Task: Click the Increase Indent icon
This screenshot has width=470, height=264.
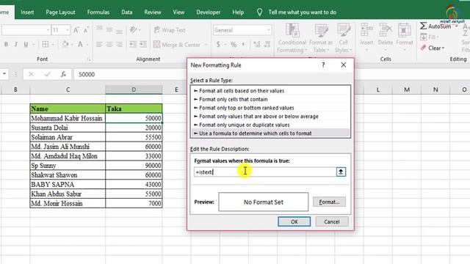Action: click(x=143, y=44)
